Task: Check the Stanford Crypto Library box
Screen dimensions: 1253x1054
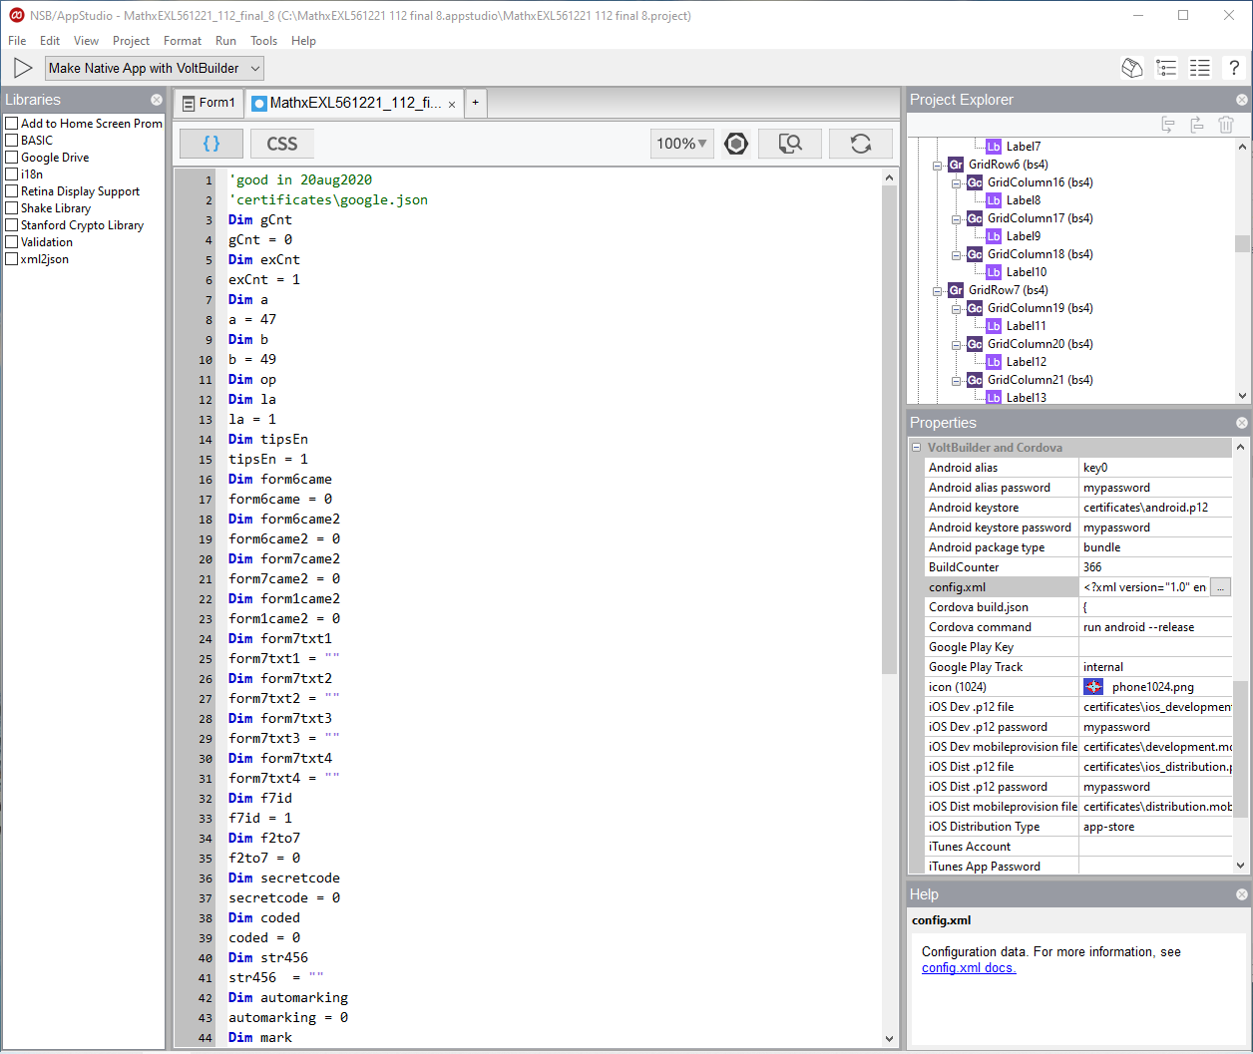Action: [12, 225]
